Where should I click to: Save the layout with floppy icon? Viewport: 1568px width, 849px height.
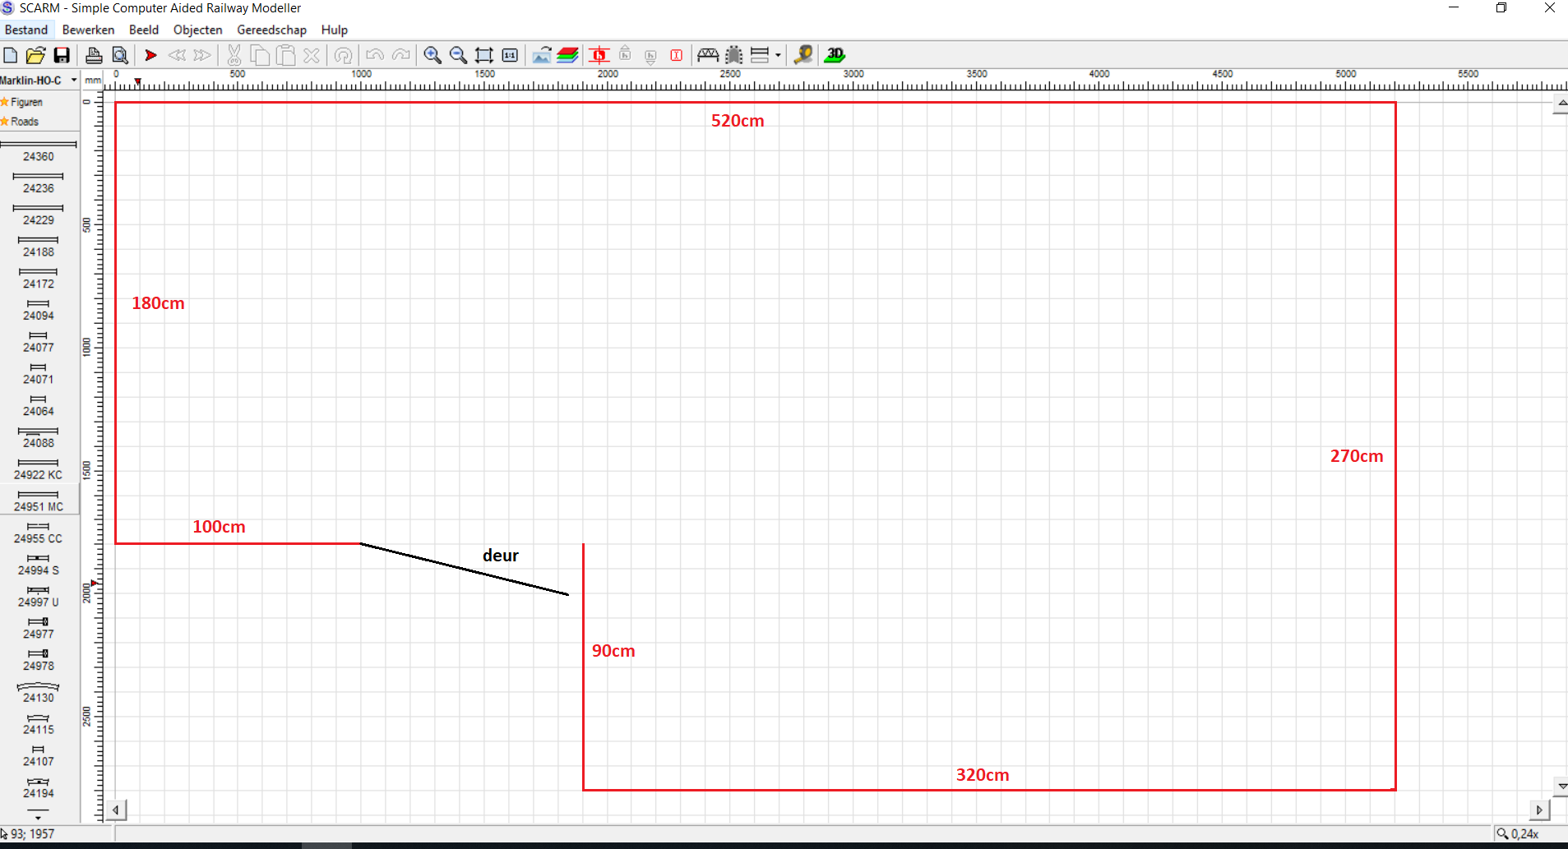pyautogui.click(x=62, y=55)
